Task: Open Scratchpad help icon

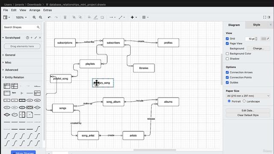Action: 27,38
